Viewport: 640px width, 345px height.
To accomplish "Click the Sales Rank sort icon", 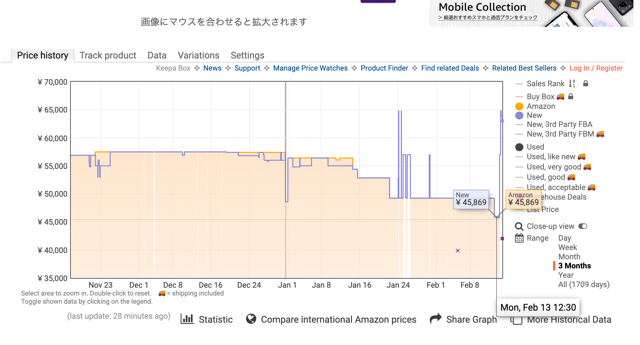I will 572,84.
